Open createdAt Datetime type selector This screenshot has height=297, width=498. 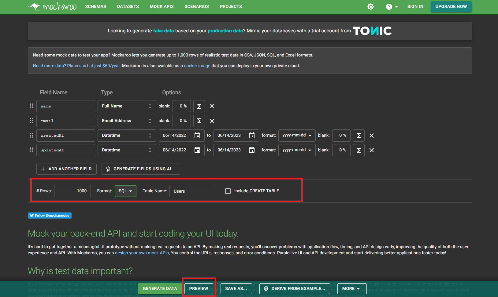pos(127,136)
